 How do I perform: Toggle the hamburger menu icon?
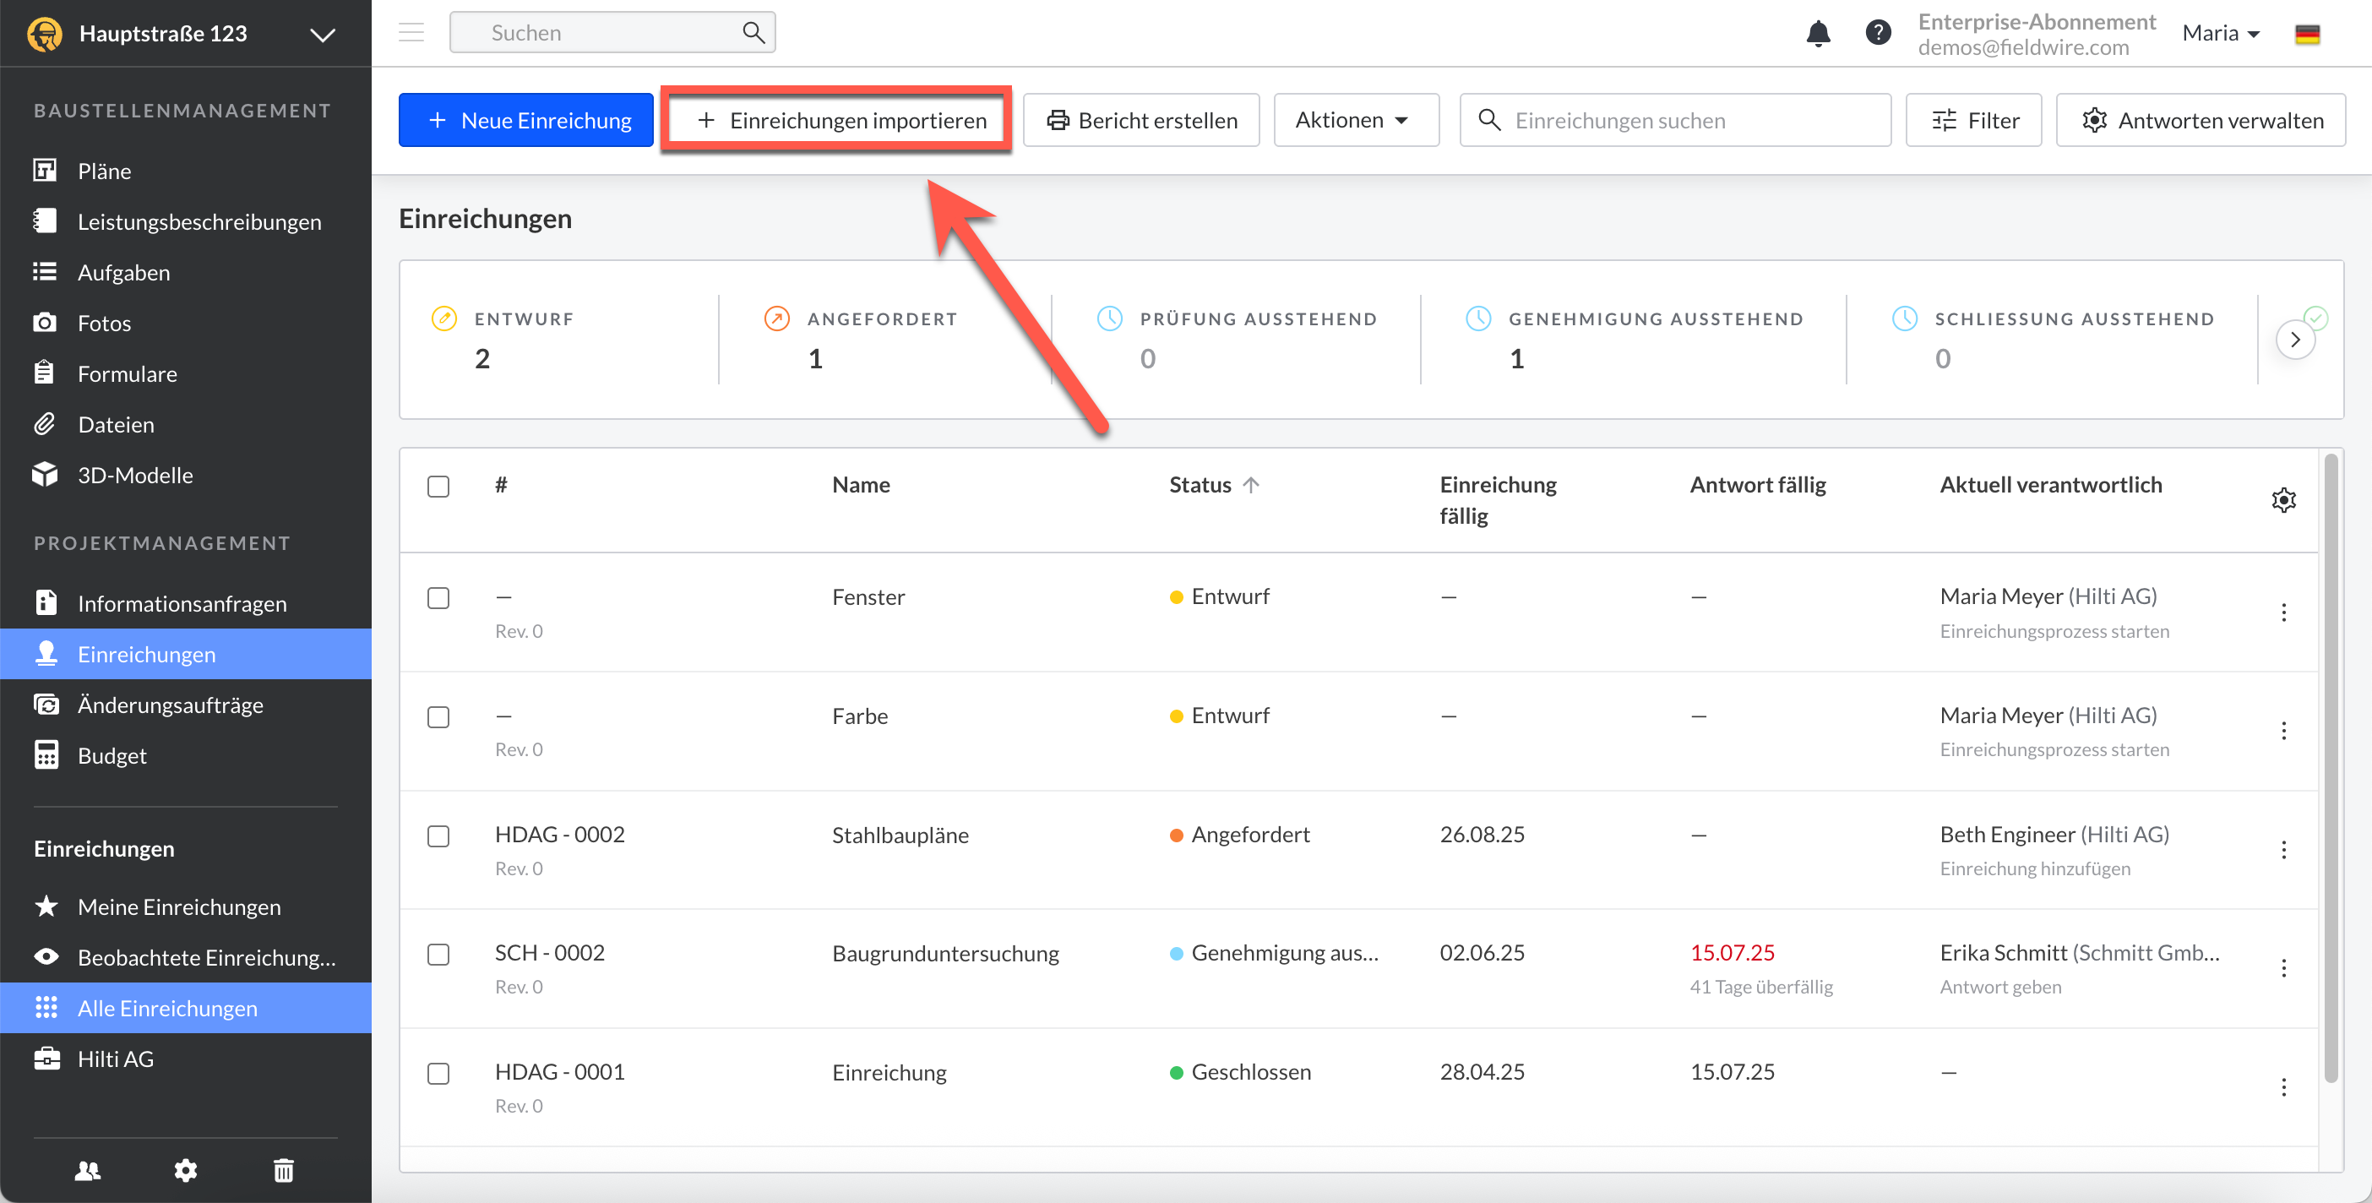[x=411, y=33]
